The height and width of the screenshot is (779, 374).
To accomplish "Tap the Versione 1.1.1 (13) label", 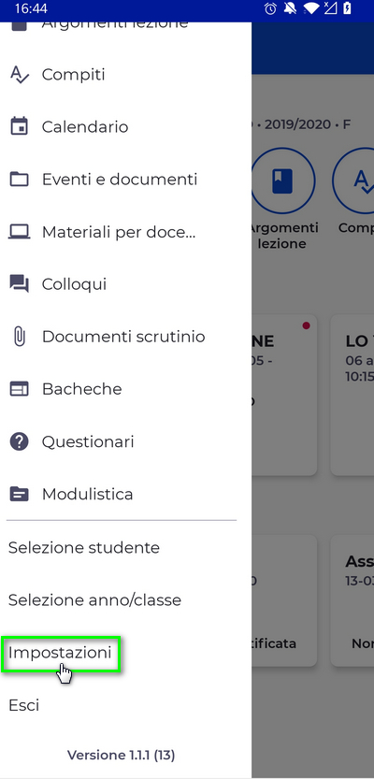I will [122, 756].
